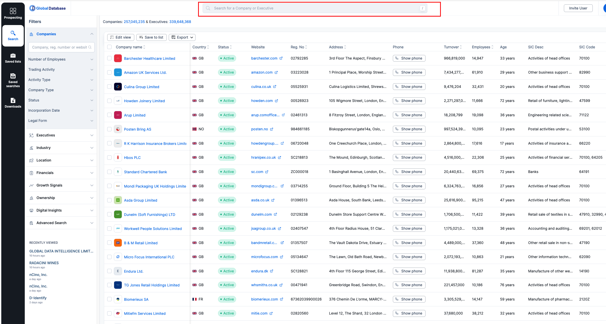Show phone for Hbos PLC
The height and width of the screenshot is (324, 606).
coord(409,157)
